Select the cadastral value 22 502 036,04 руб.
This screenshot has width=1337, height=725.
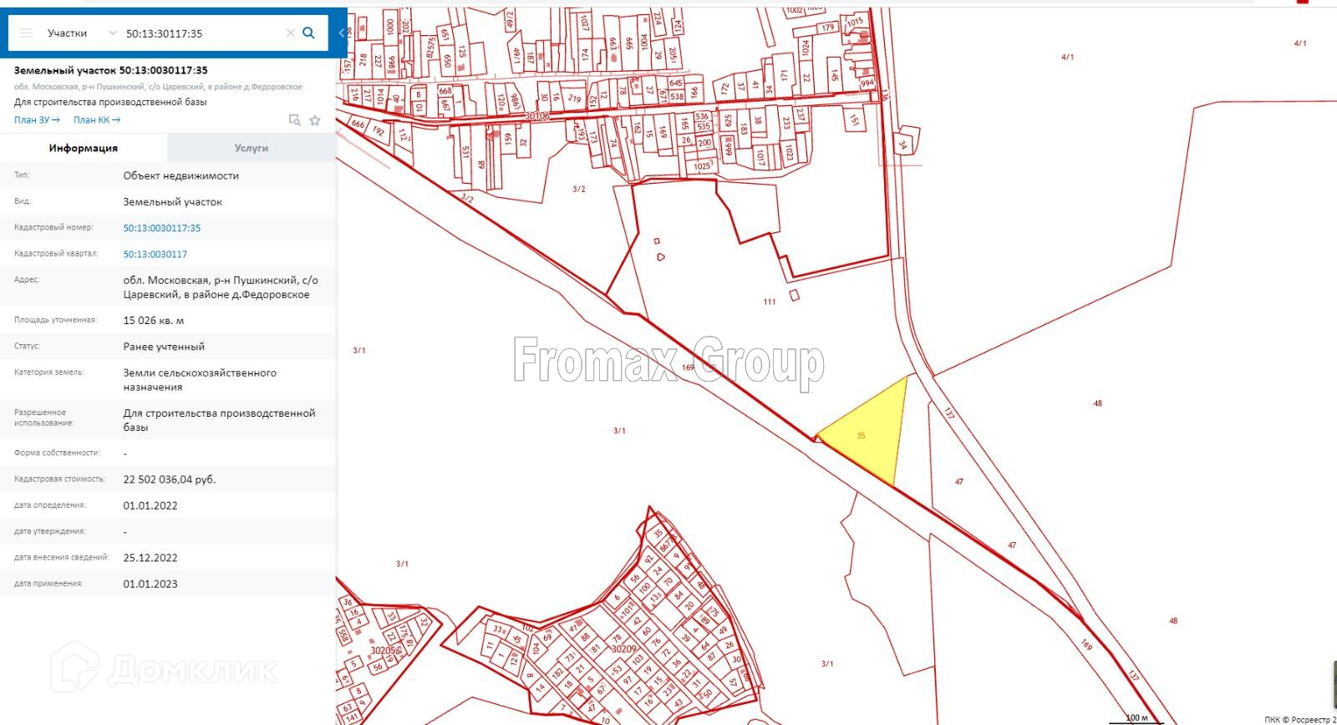pos(170,480)
